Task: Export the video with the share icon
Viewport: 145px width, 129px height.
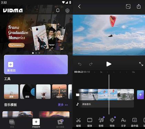Action: 139,7
